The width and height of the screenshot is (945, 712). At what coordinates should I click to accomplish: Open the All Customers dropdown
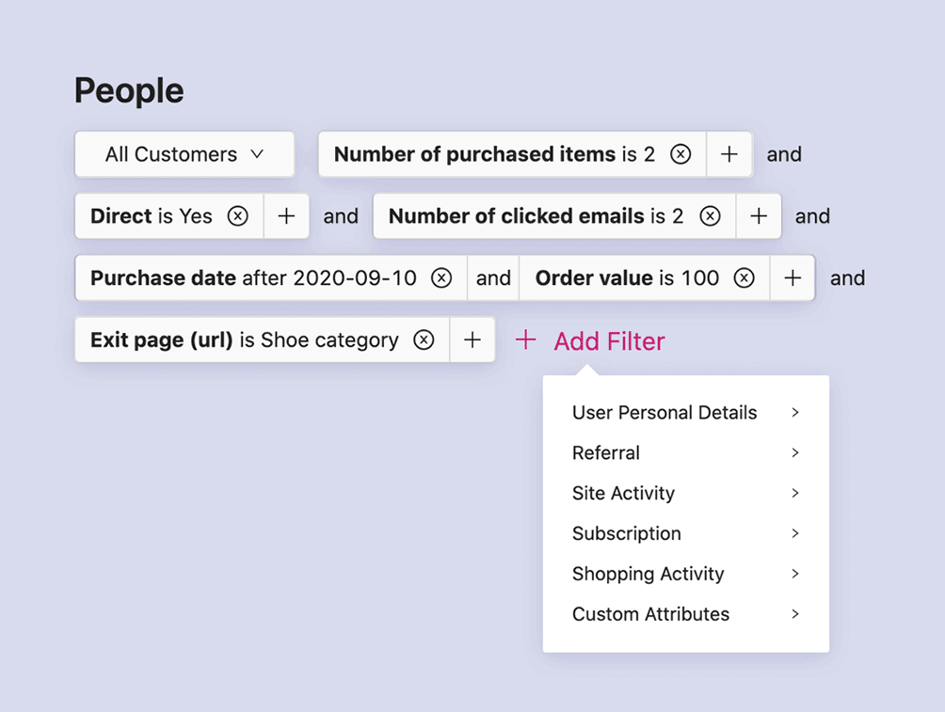(x=184, y=154)
